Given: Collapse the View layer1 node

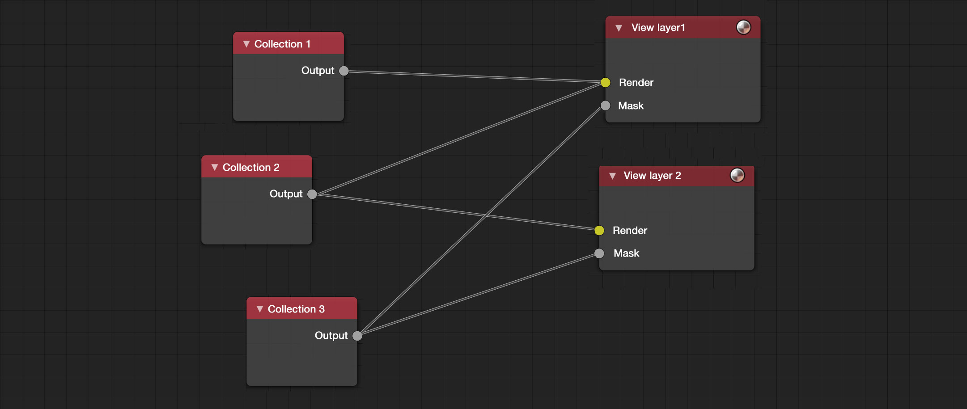Looking at the screenshot, I should (x=619, y=28).
